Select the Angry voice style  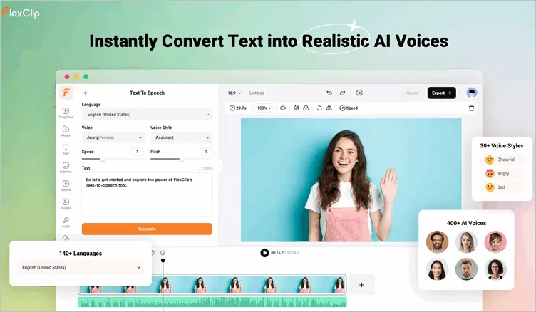click(x=501, y=174)
